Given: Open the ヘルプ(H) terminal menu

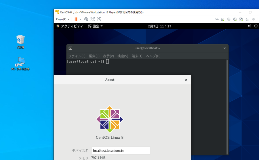Looking at the screenshot, I should (x=153, y=56).
